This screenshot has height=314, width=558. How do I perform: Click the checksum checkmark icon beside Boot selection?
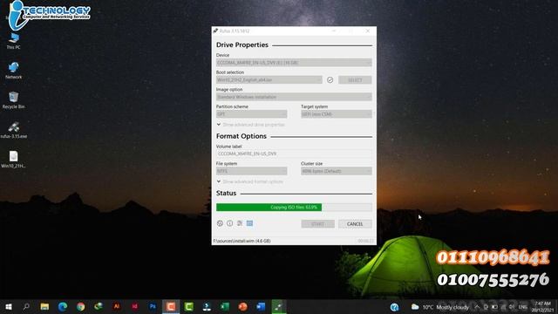pos(330,79)
